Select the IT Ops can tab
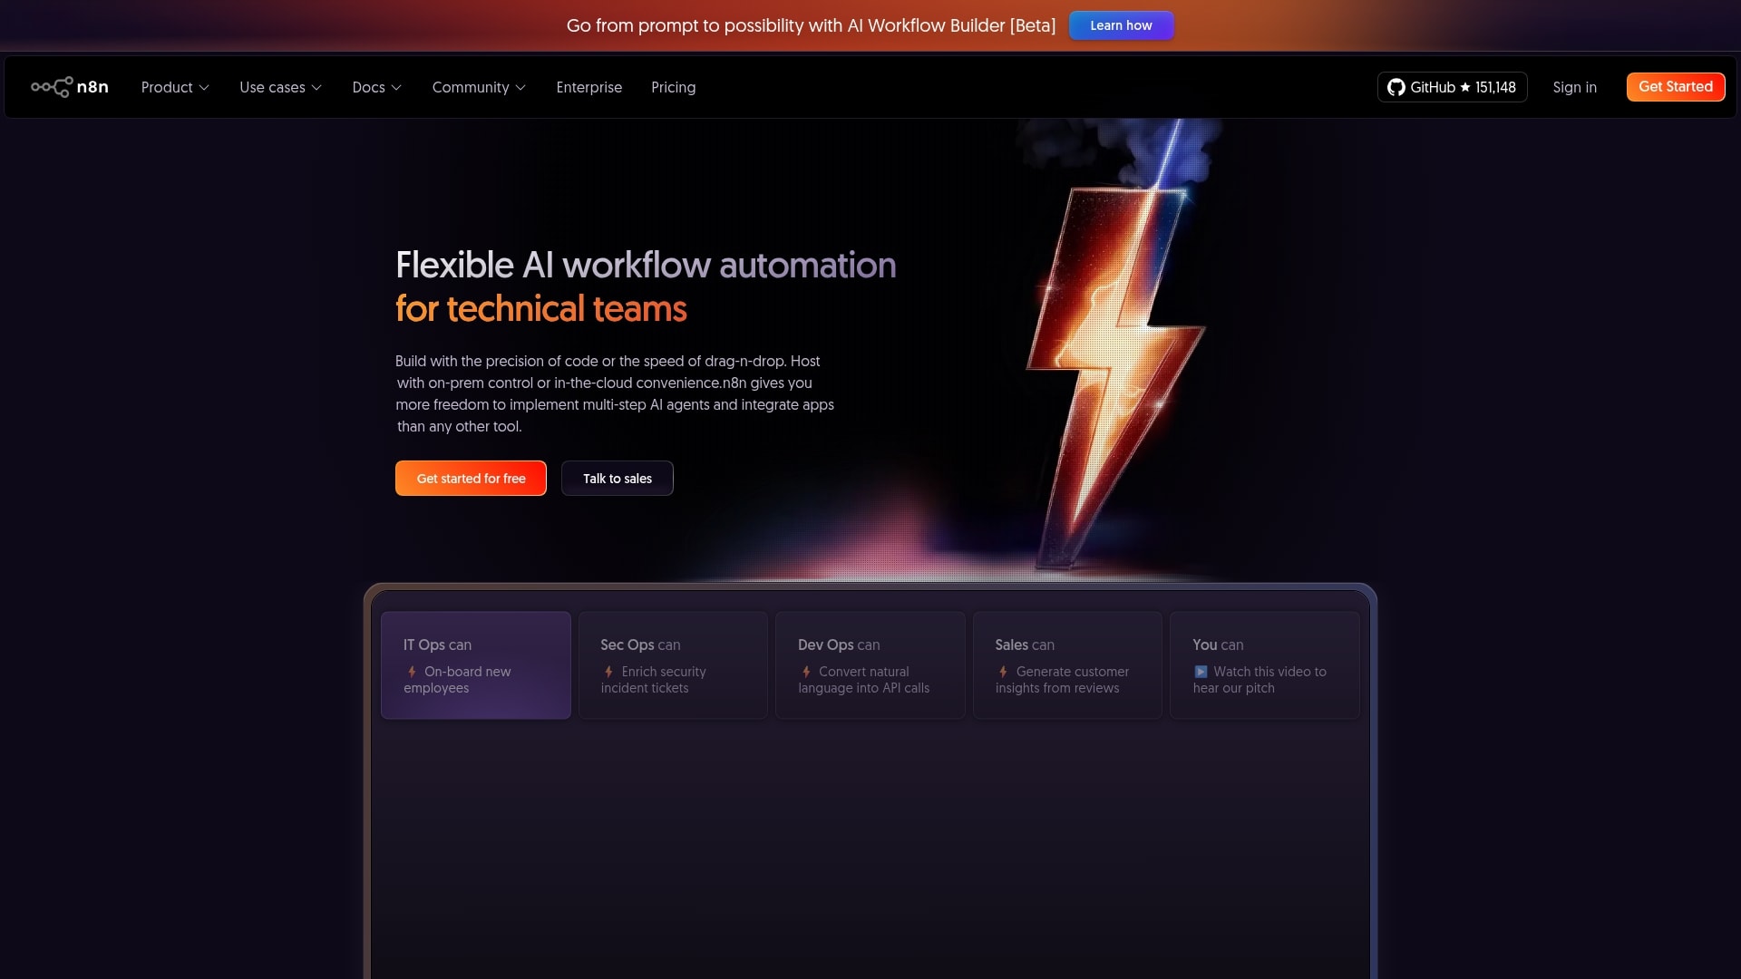 pyautogui.click(x=476, y=665)
